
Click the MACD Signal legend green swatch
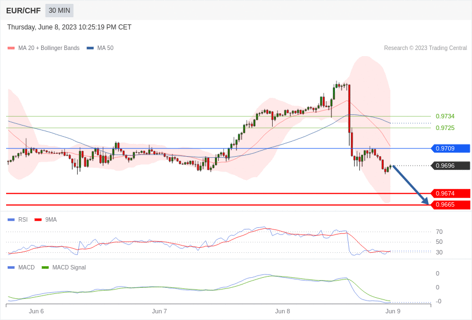[45, 267]
